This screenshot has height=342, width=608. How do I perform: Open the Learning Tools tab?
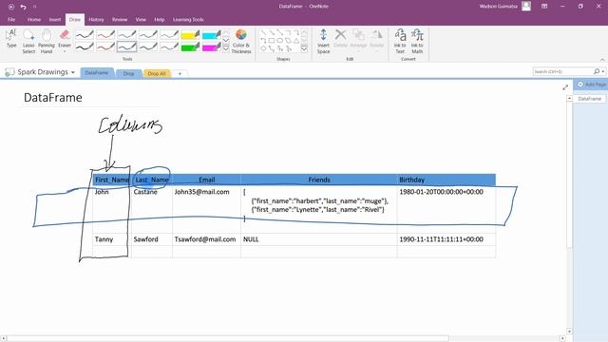point(188,19)
